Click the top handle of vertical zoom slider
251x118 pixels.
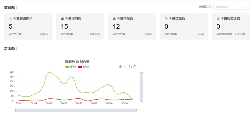(142, 73)
